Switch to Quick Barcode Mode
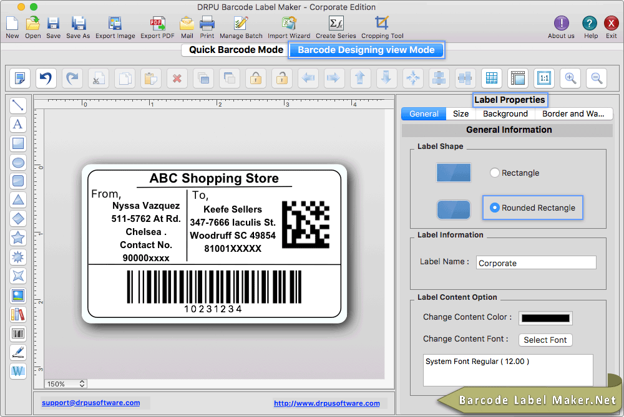 tap(236, 50)
